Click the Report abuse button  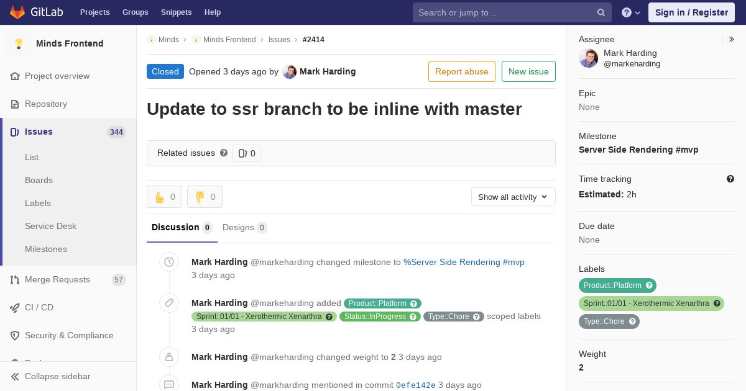coord(462,71)
